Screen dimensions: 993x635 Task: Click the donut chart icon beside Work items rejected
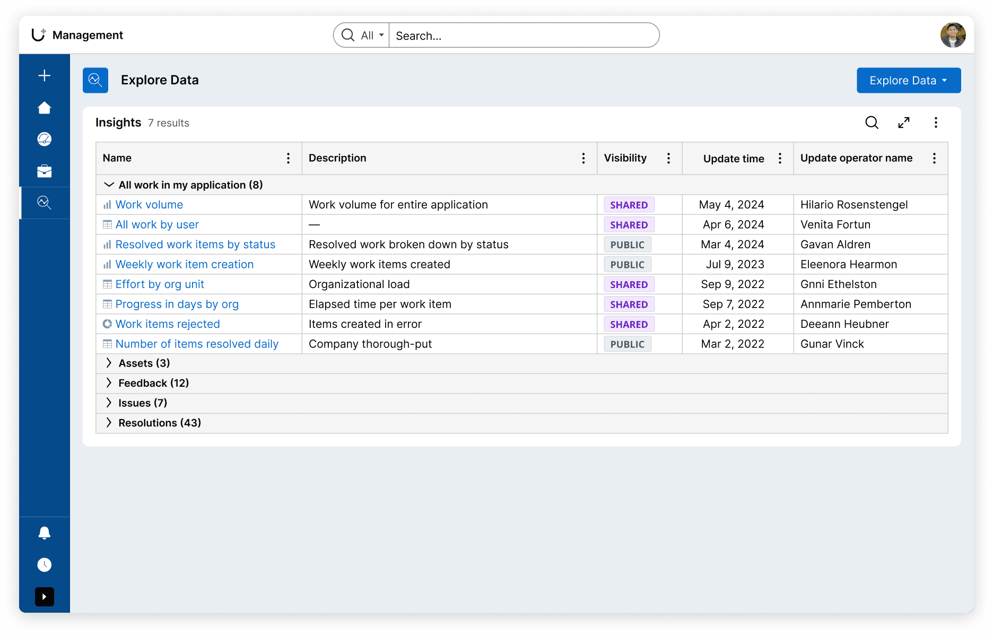(107, 324)
